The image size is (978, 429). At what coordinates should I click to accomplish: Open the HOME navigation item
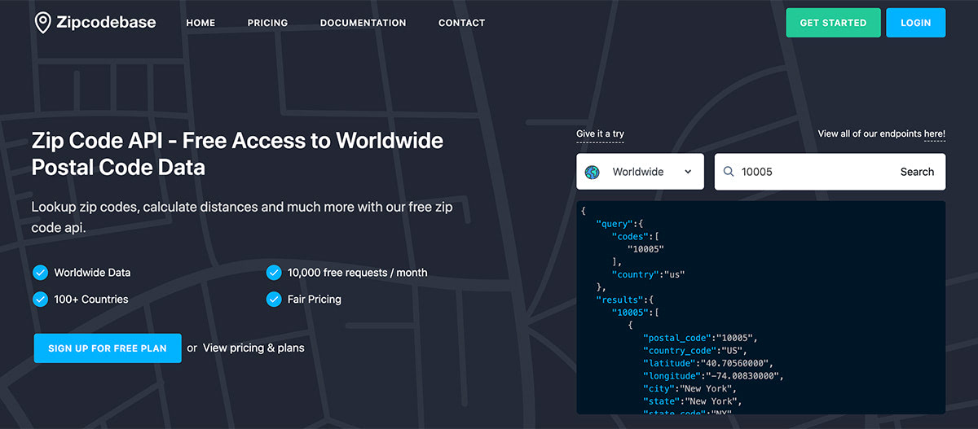(200, 23)
